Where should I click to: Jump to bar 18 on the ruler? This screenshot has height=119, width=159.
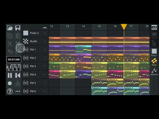147,26
